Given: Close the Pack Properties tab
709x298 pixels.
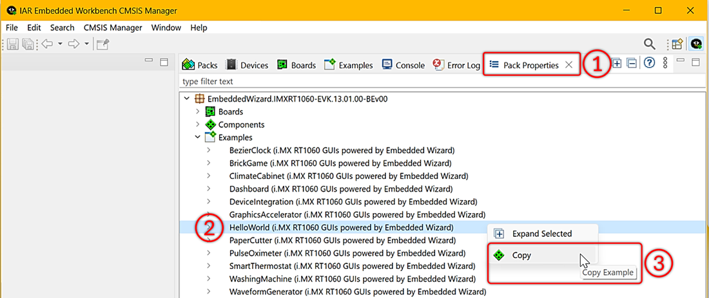Looking at the screenshot, I should tap(568, 65).
